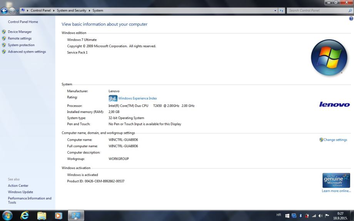Screen dimensions: 354x221
Task: Click the Windows 7 Ultimate text
Action: [x=82, y=40]
